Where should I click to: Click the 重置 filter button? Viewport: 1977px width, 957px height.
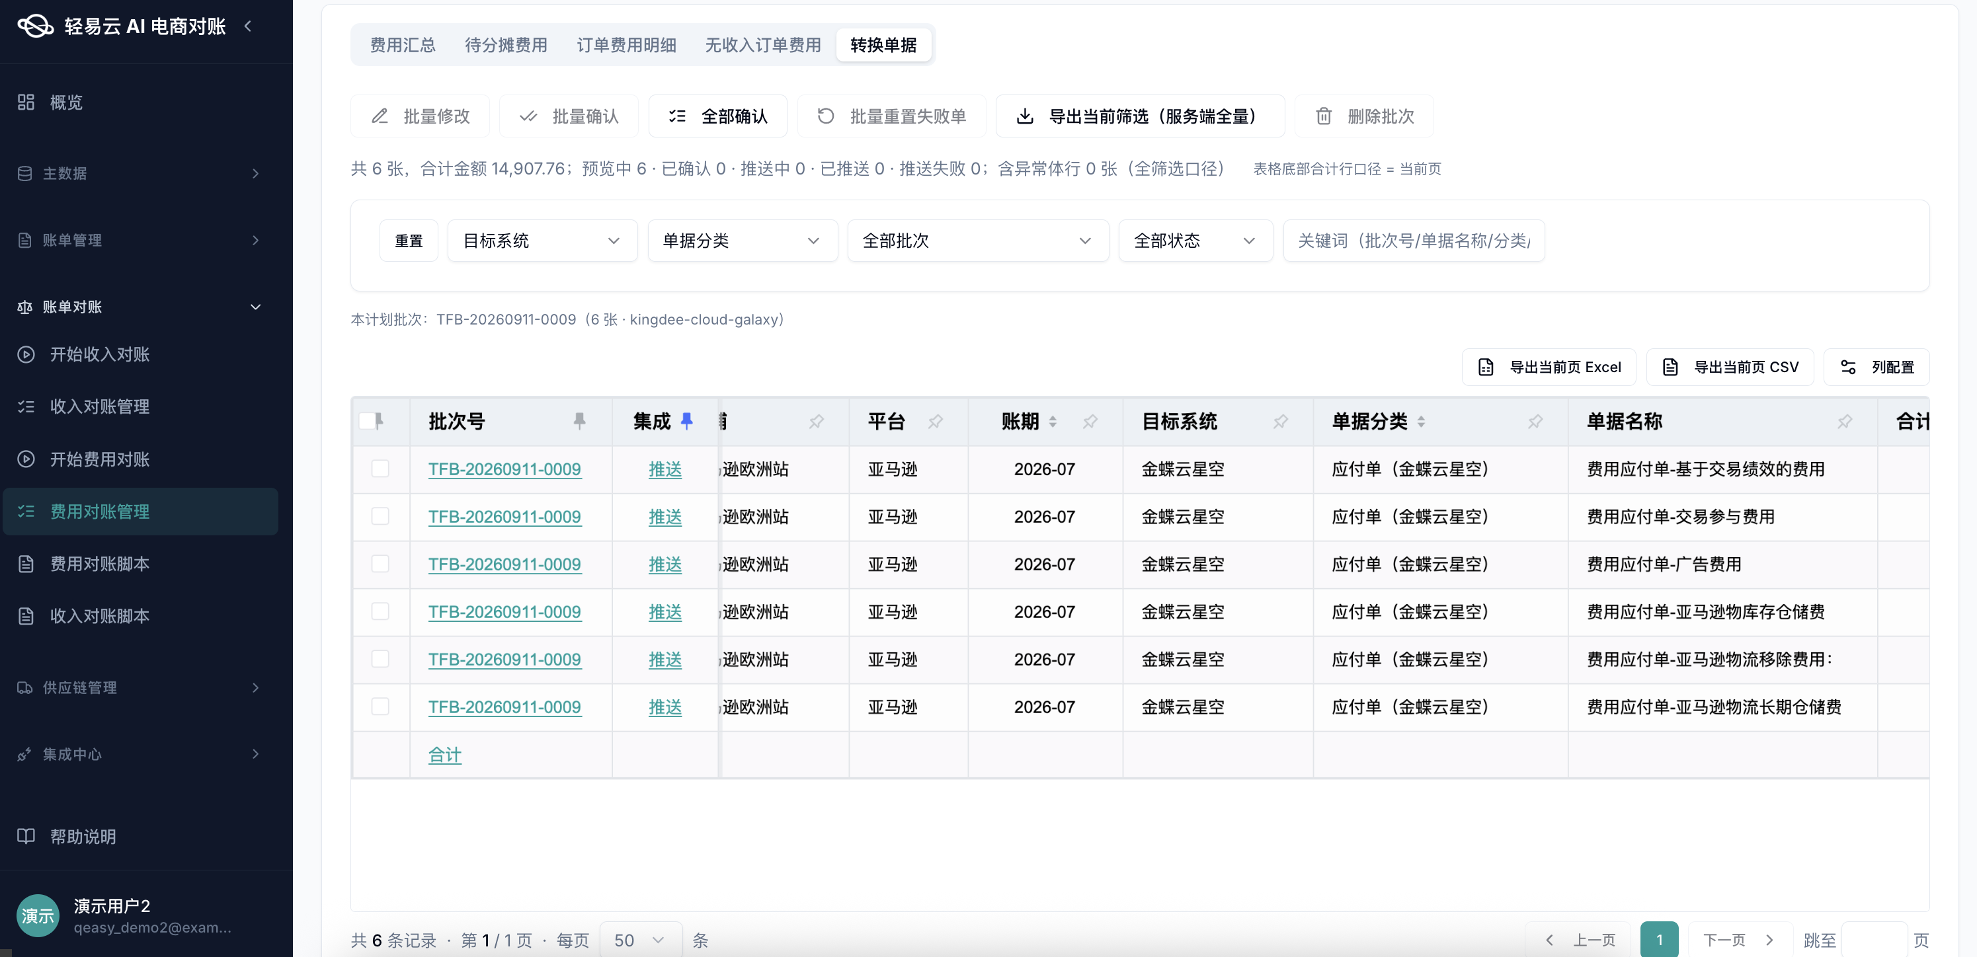[x=409, y=241]
